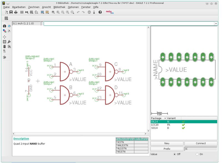
Task: Select the 74LS37N technology cell
Action: (x=125, y=148)
